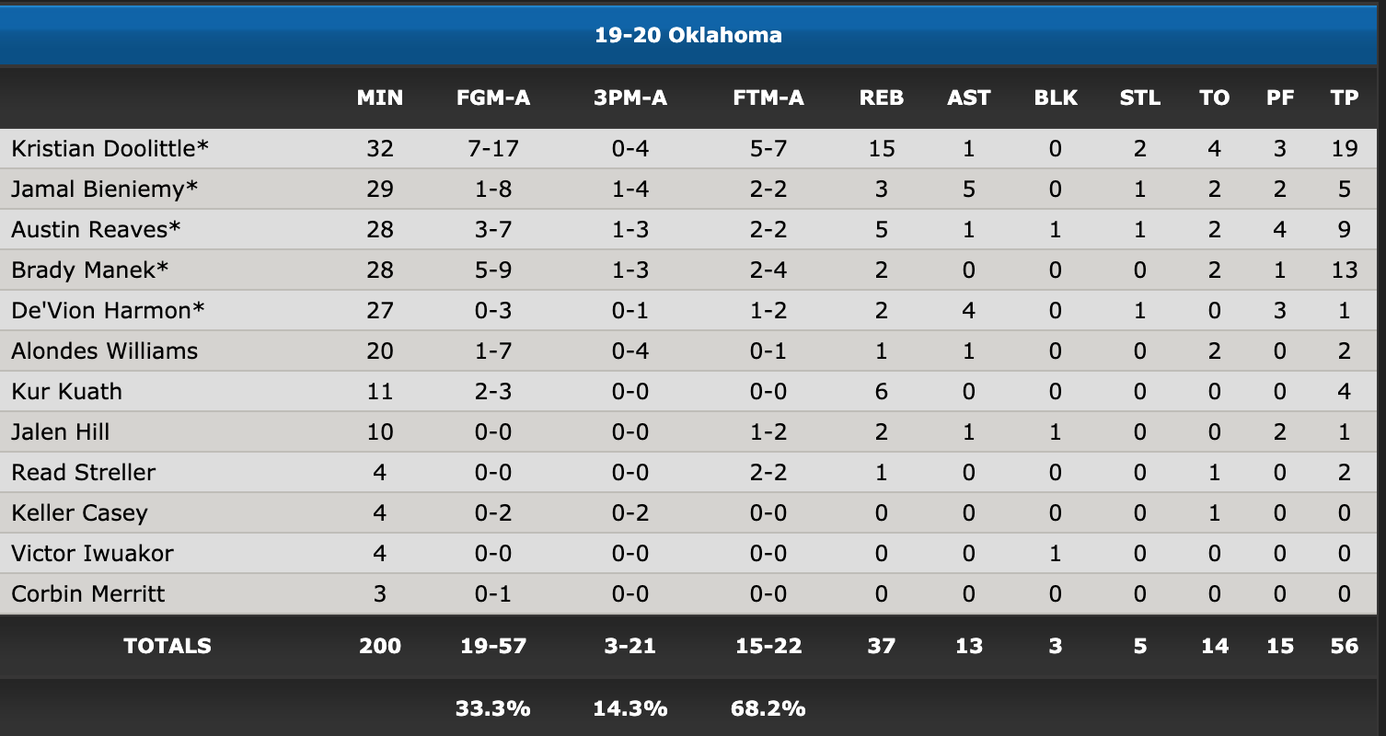The image size is (1386, 736).
Task: Select the STL column header
Action: 1140,98
